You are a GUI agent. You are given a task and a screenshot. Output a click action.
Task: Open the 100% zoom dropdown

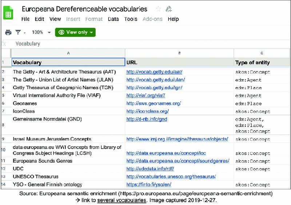41,32
